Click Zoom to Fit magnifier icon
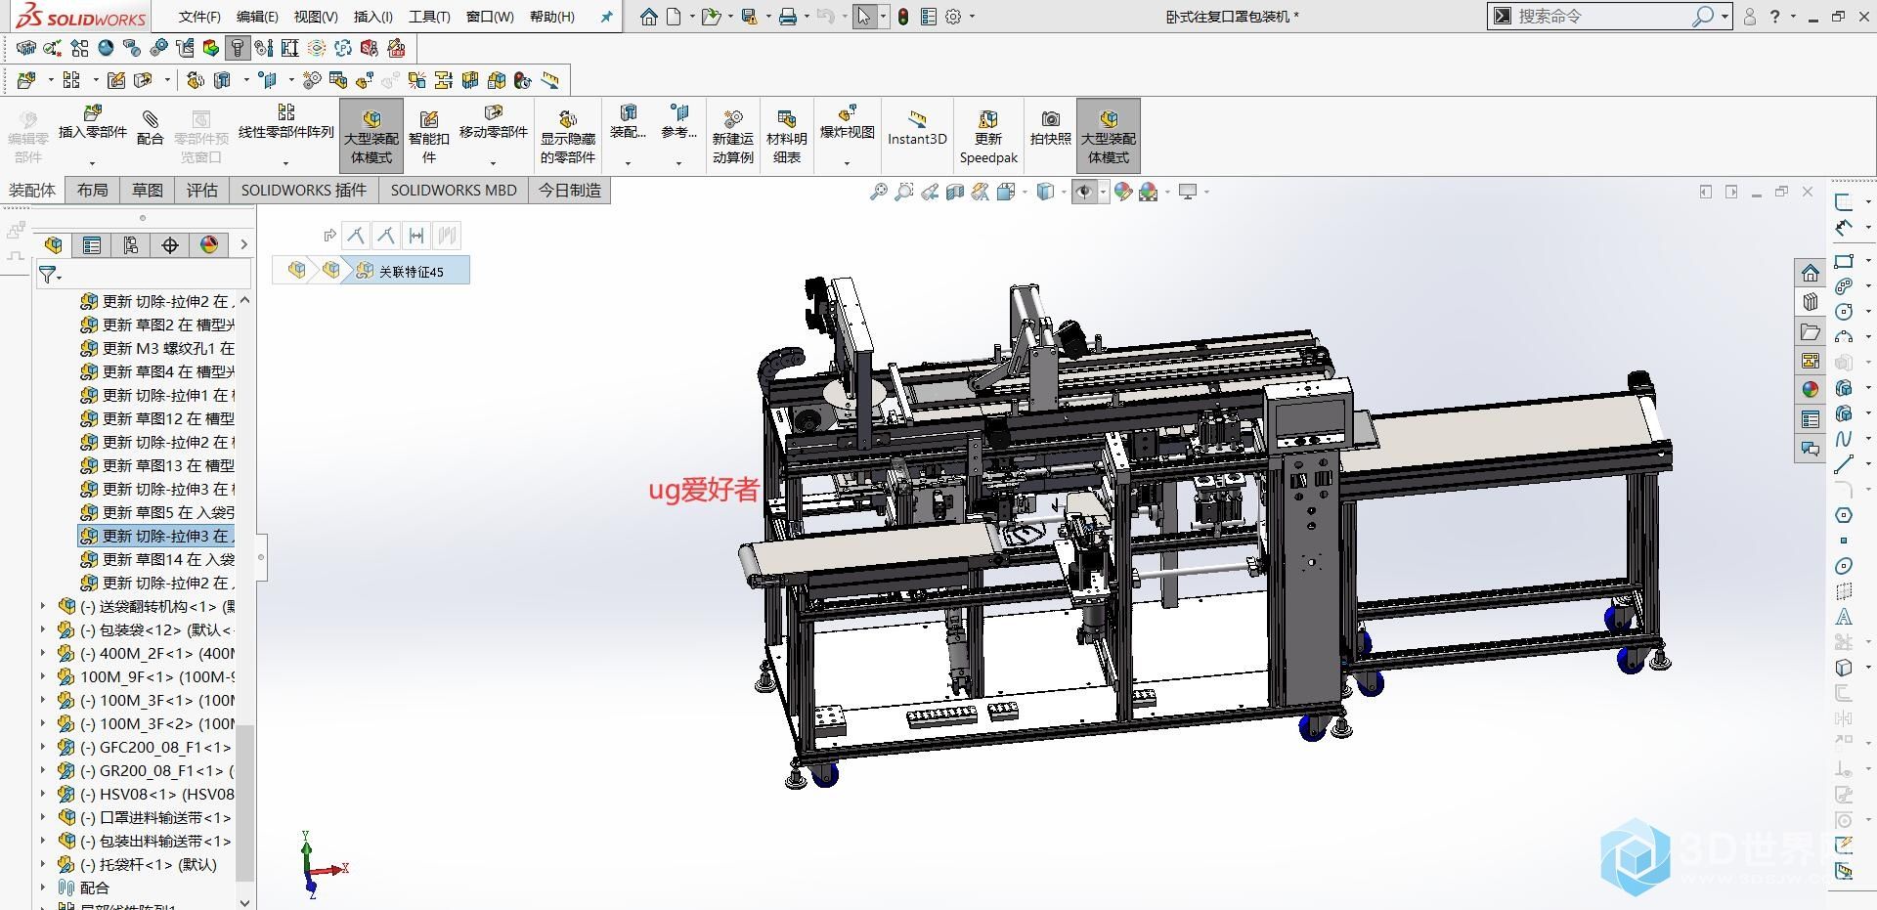The height and width of the screenshot is (910, 1877). [878, 192]
